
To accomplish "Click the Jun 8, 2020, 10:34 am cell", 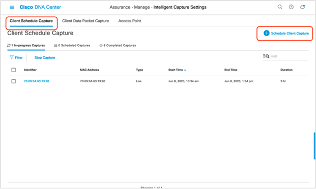I will point(184,81).
